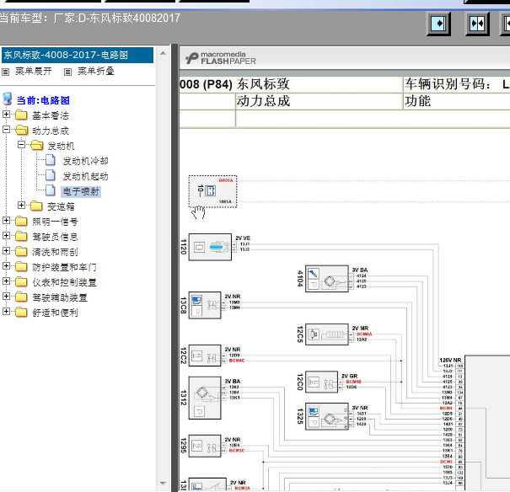The width and height of the screenshot is (510, 492).
Task: Click the 清洗和雨刮 folder icon
Action: click(x=21, y=251)
